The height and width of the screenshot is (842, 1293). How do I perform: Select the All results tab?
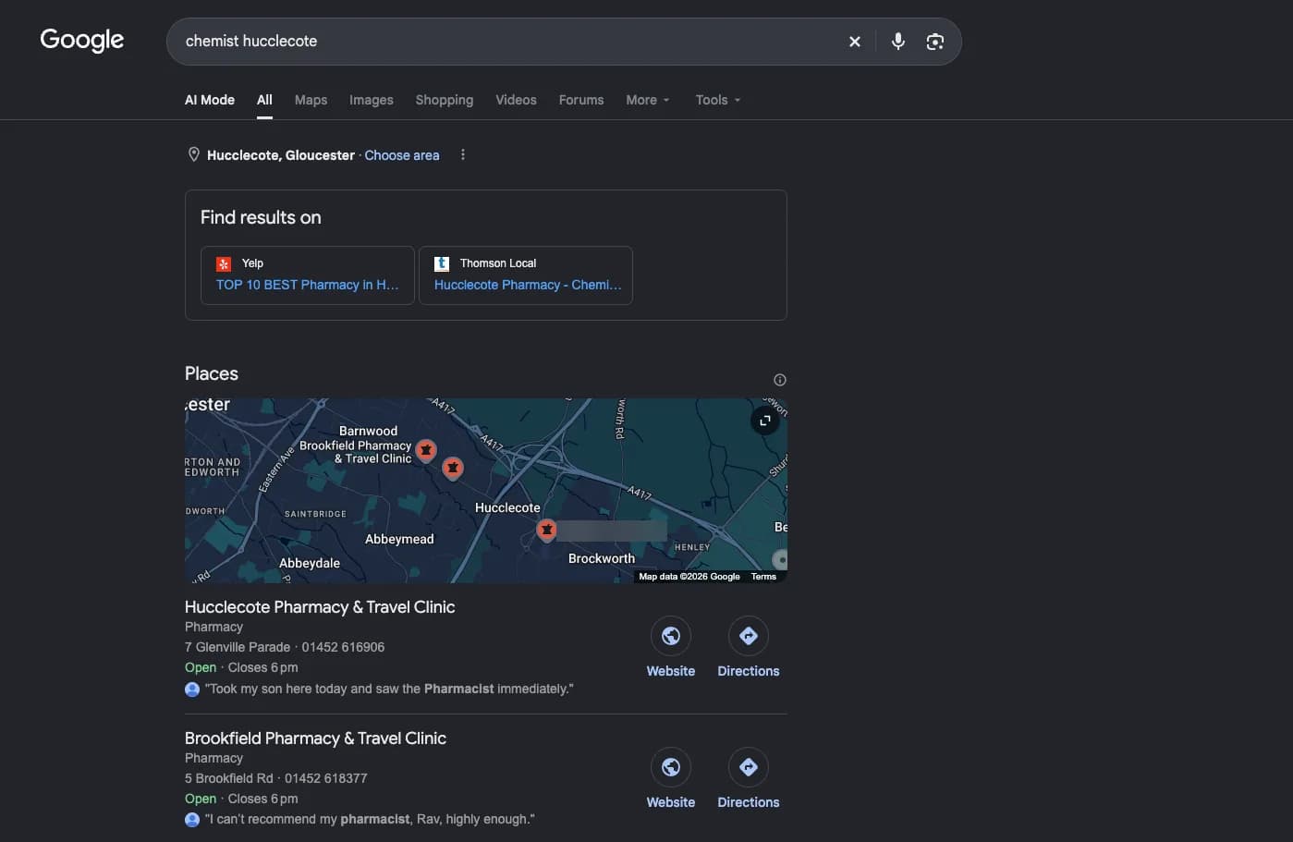pos(264,100)
